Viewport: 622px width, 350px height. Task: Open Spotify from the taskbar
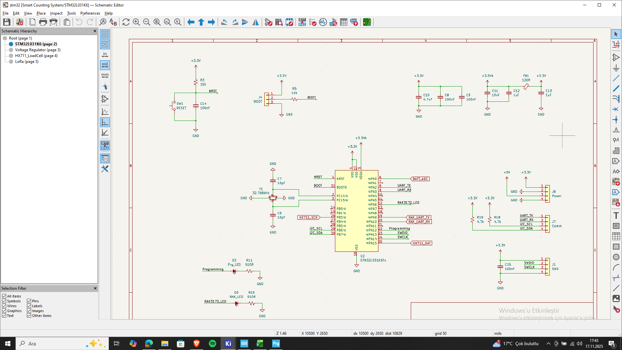213,344
